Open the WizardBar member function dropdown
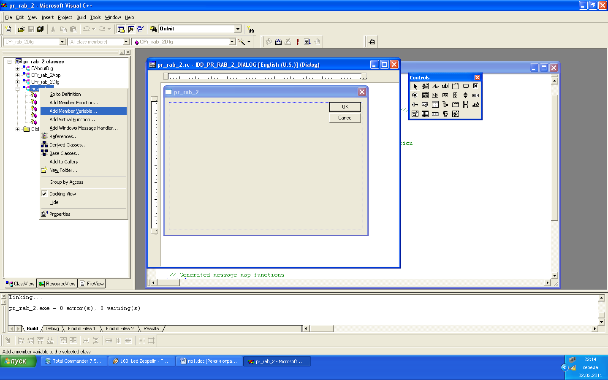The height and width of the screenshot is (380, 608). [232, 42]
